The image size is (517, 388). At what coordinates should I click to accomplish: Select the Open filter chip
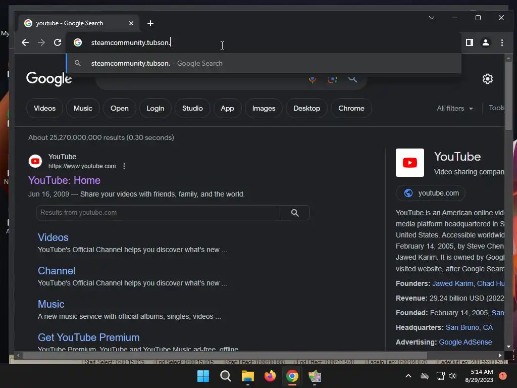pos(119,108)
